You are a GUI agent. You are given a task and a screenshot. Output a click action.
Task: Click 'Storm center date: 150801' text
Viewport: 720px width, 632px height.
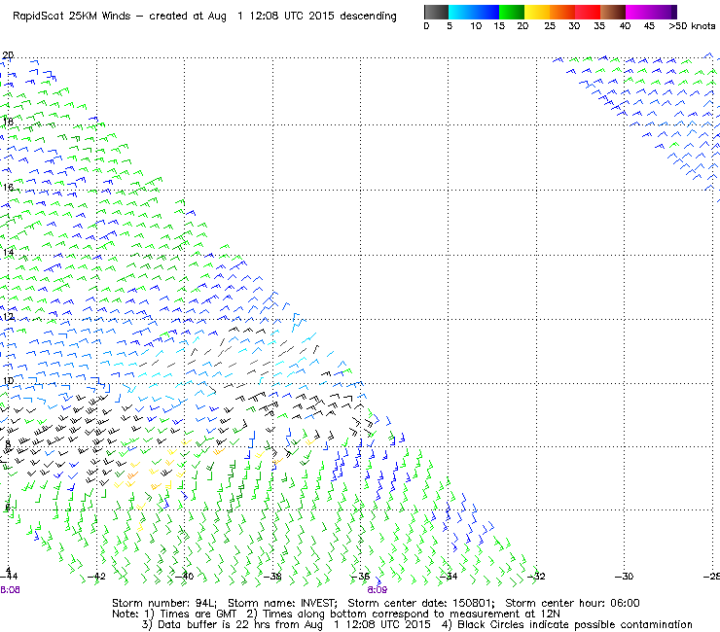click(421, 603)
